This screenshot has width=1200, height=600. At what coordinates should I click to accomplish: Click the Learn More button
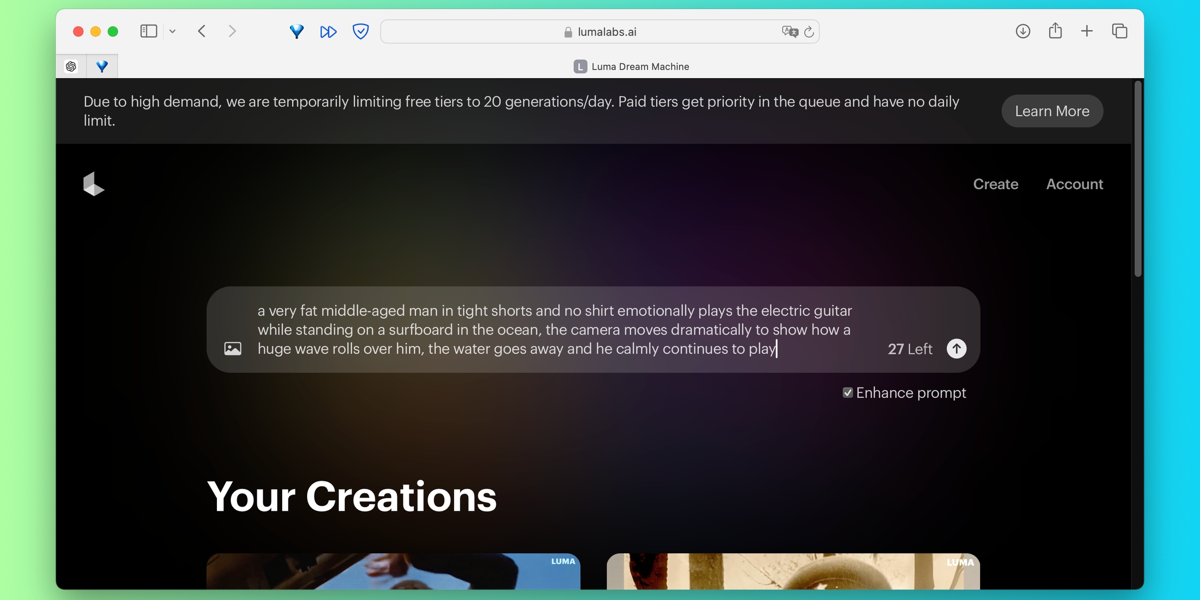(1052, 111)
